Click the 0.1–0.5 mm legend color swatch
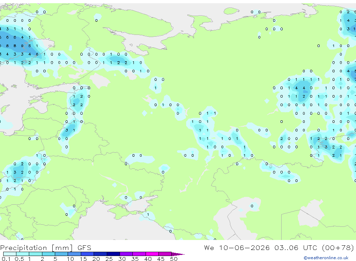356x261 pixels. [x=10, y=254]
